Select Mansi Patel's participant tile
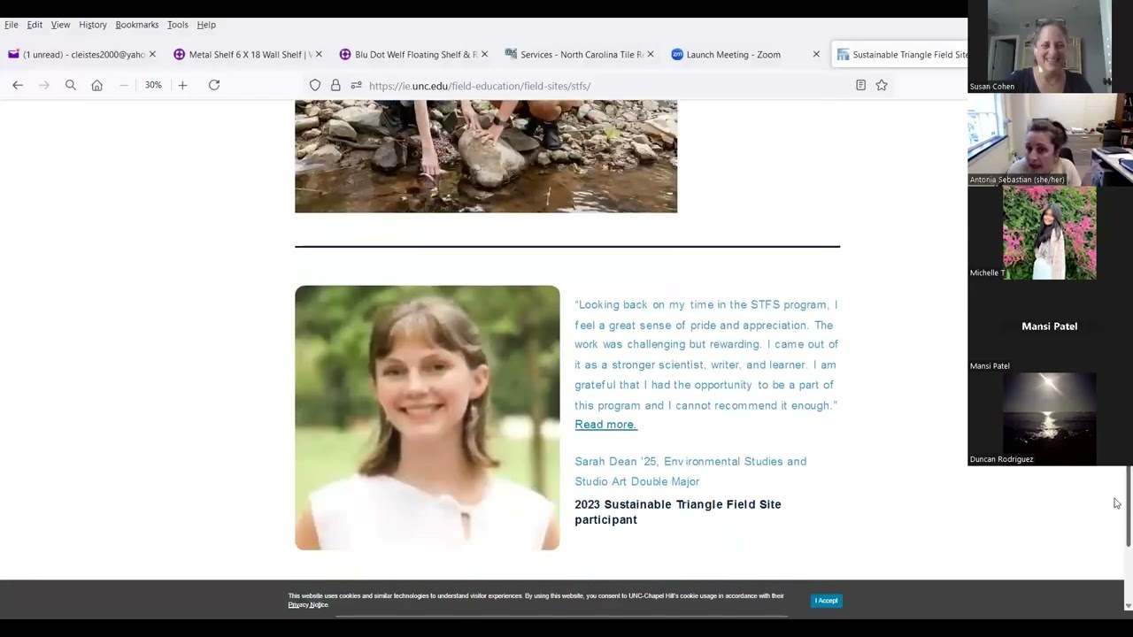Screen dimensions: 1133x637 1050,326
